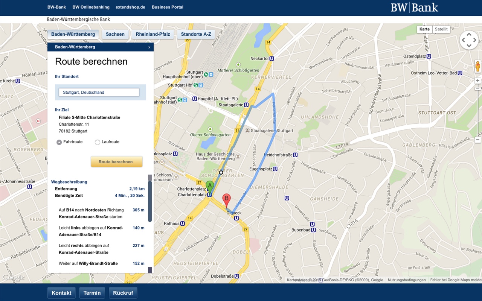Click the Ostendplatz U-Bahn station icon
Image resolution: width=482 pixels, height=301 pixels.
[429, 56]
